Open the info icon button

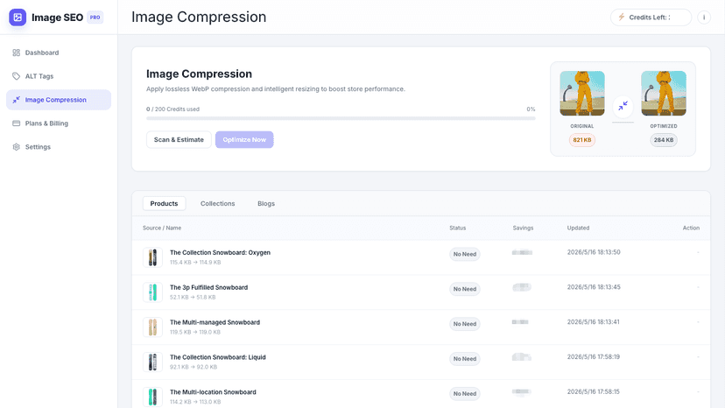(x=704, y=18)
